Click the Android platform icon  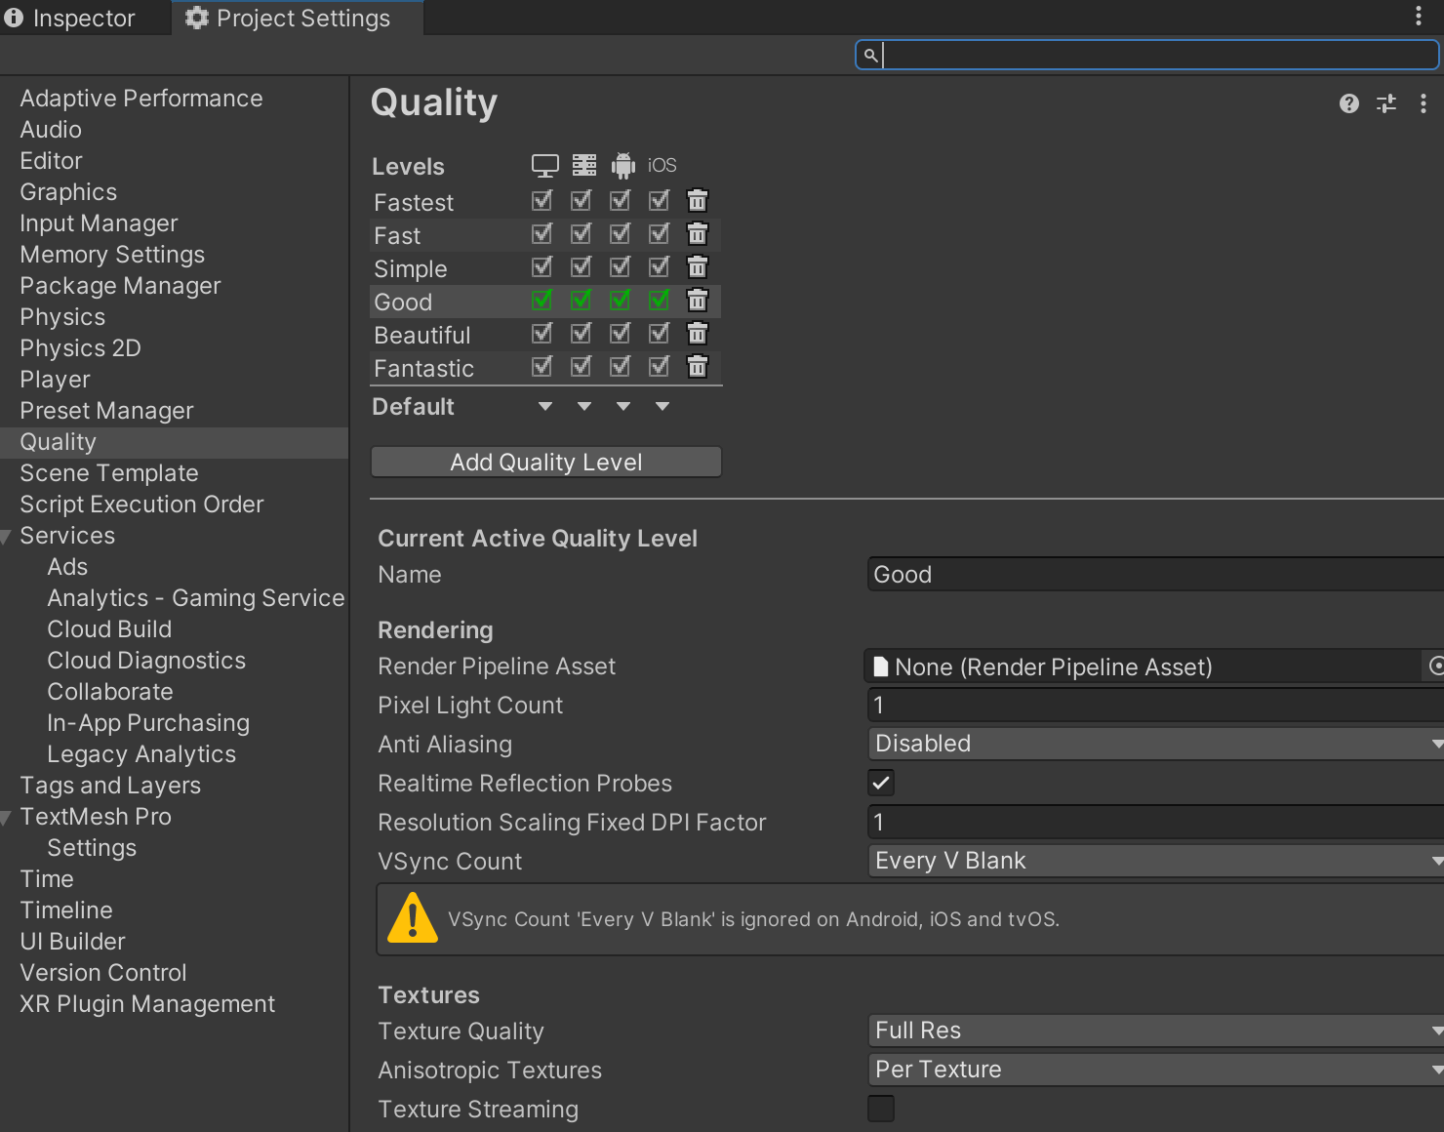[622, 165]
